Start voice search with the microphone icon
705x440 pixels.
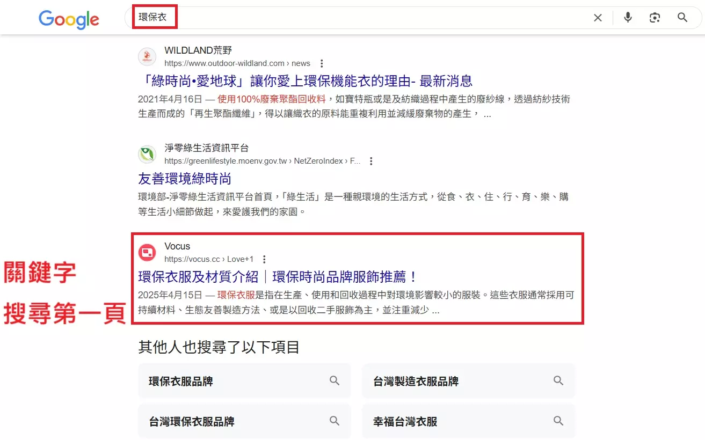(627, 17)
